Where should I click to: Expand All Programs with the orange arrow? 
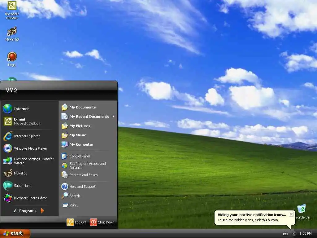[42, 211]
